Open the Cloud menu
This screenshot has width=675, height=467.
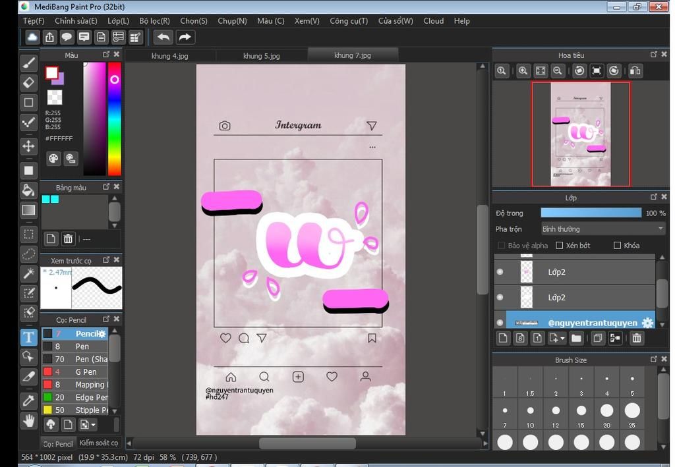point(434,21)
